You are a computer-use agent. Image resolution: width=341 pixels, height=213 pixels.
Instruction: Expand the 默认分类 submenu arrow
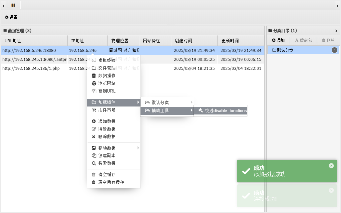pos(191,102)
